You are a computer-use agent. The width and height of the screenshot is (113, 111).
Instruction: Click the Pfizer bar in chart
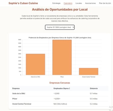click(x=62, y=57)
